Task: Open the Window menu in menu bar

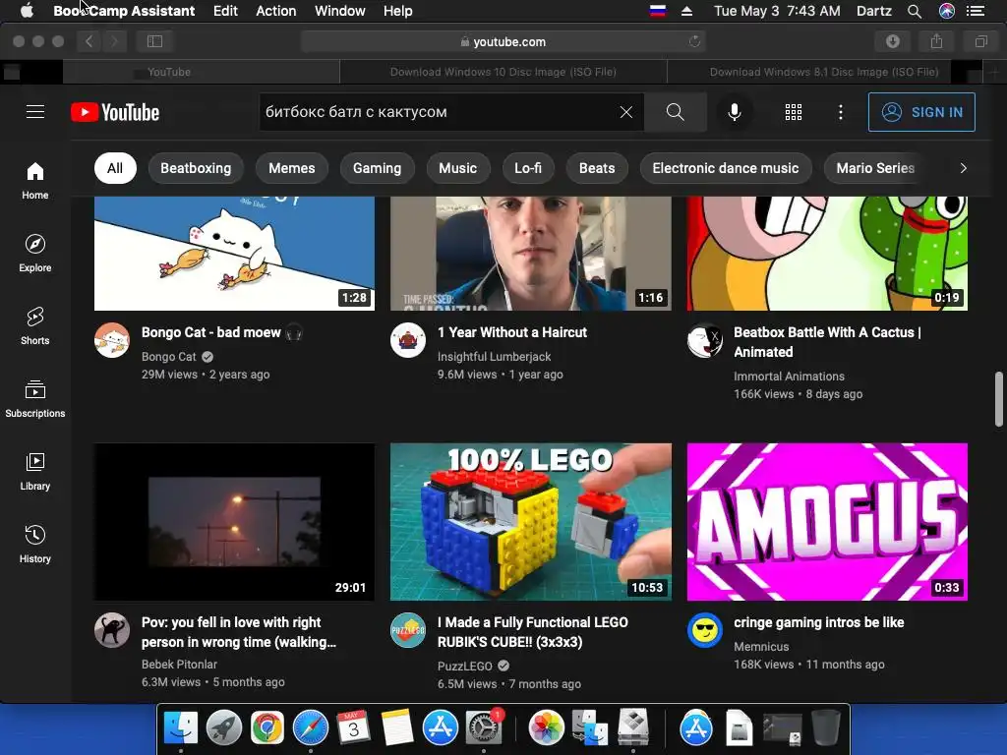Action: tap(339, 11)
